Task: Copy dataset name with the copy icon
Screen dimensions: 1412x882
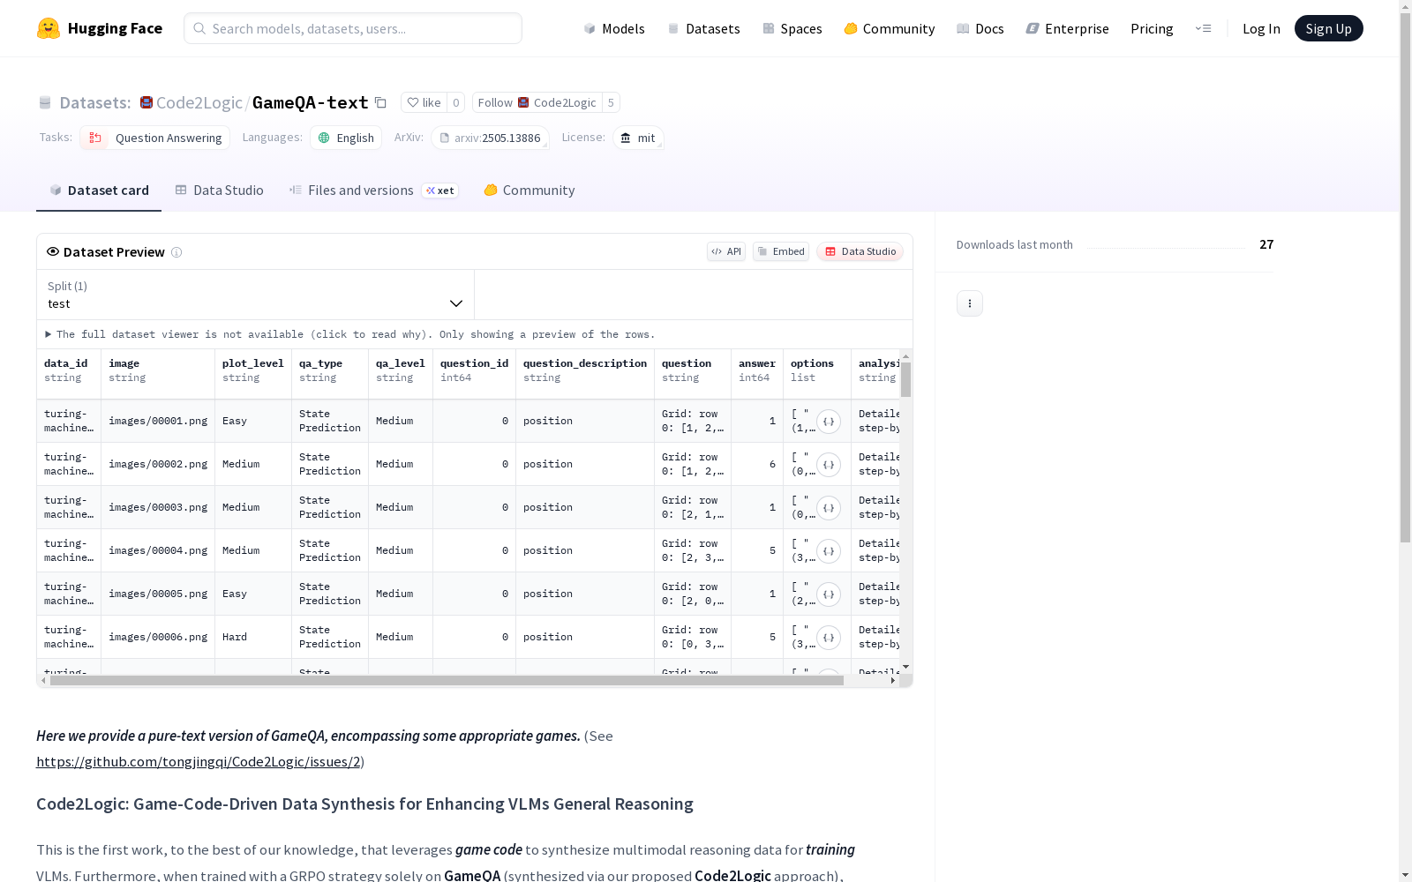Action: coord(380,102)
